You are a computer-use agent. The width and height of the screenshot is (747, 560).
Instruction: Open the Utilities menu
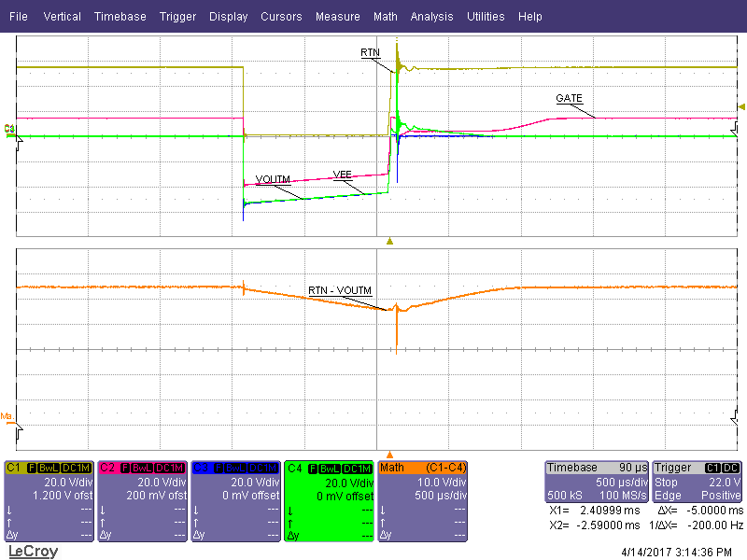[486, 17]
